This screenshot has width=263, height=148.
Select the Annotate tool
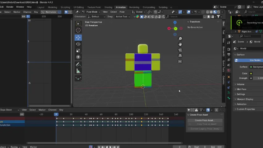tap(78, 64)
